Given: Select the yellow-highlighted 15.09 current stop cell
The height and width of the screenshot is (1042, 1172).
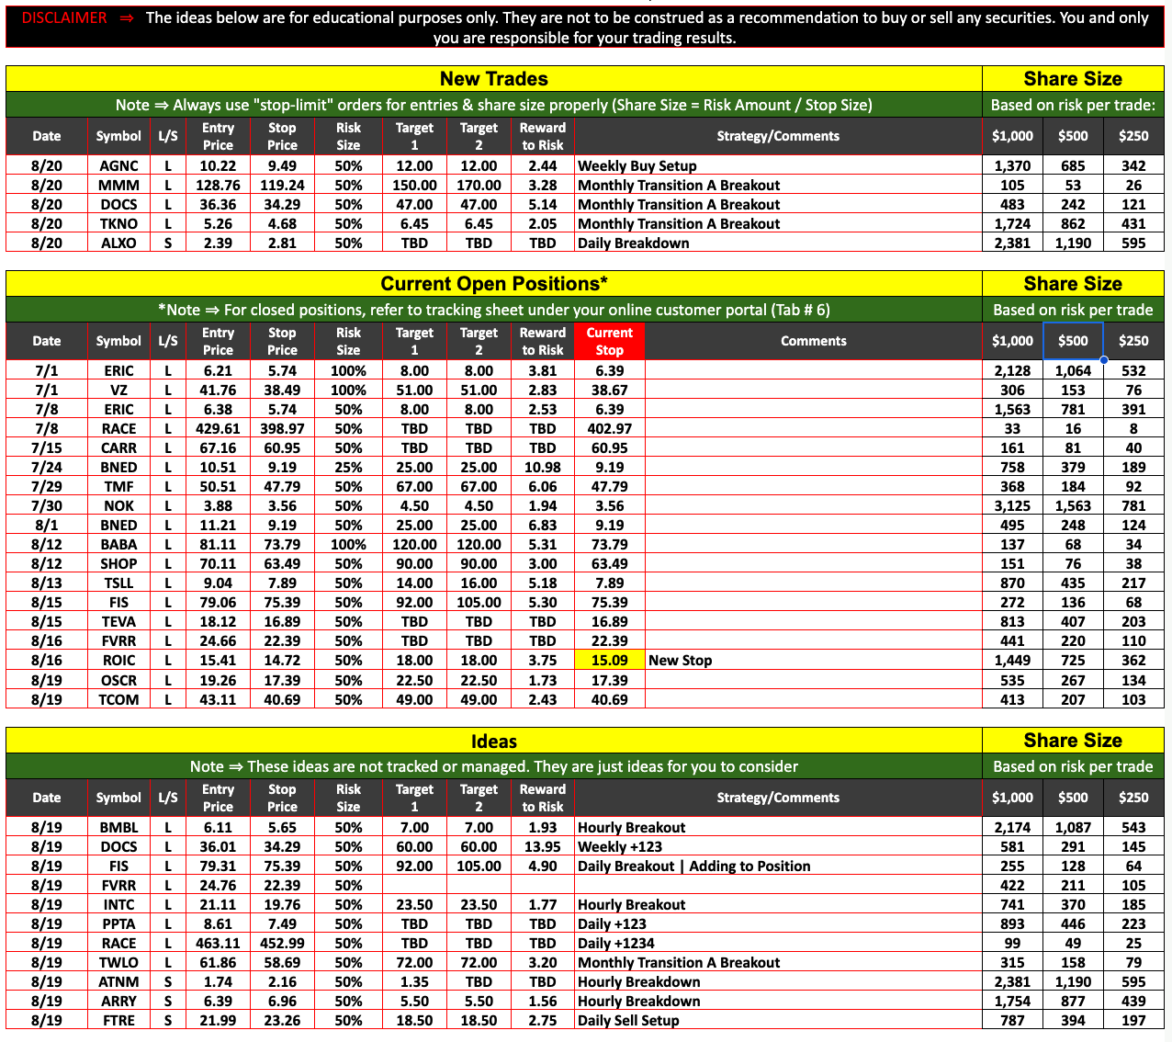Looking at the screenshot, I should click(609, 661).
